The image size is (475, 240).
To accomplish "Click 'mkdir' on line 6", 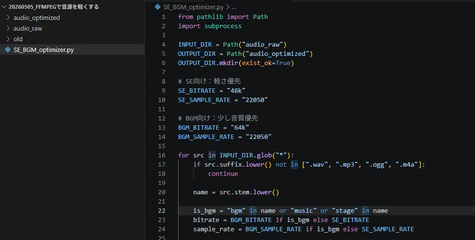I will [x=229, y=63].
